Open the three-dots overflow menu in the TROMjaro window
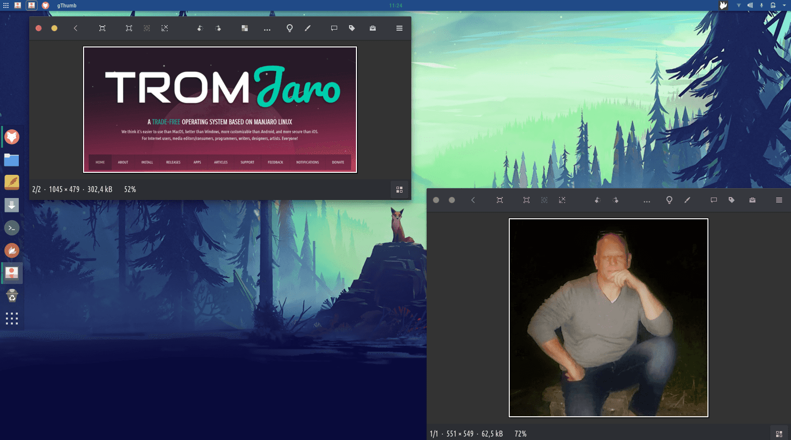Screen dimensions: 791x440 pyautogui.click(x=267, y=29)
